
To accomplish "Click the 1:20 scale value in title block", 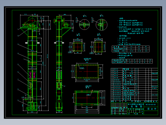I will [142, 111].
